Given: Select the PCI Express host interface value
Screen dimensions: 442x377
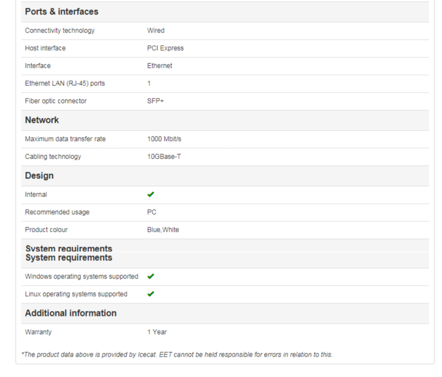Looking at the screenshot, I should [165, 48].
